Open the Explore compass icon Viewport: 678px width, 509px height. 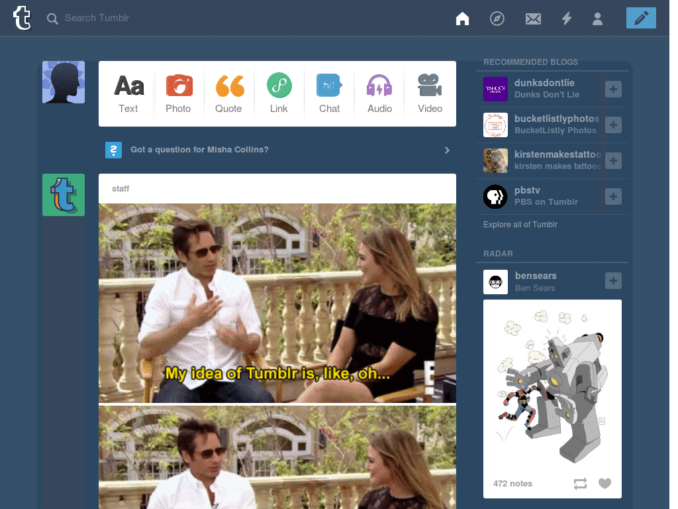coord(497,19)
